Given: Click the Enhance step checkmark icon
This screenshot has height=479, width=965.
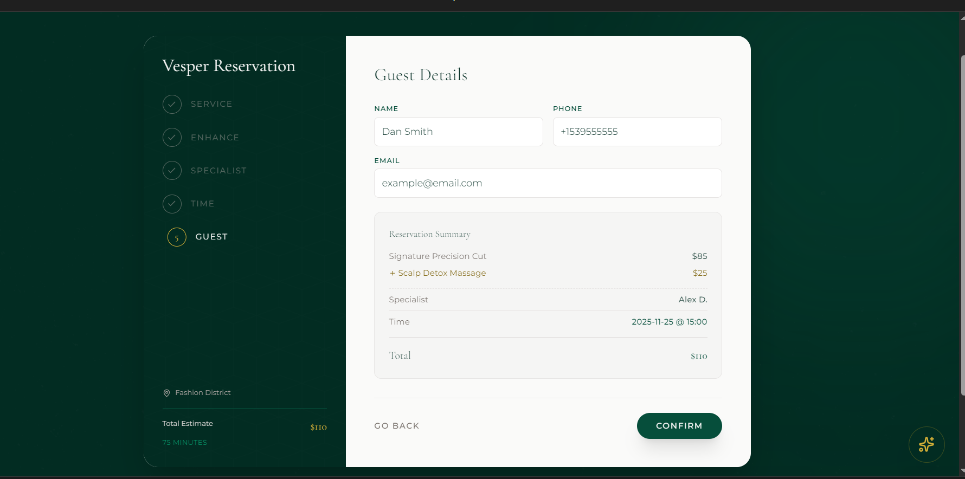Looking at the screenshot, I should [x=172, y=138].
